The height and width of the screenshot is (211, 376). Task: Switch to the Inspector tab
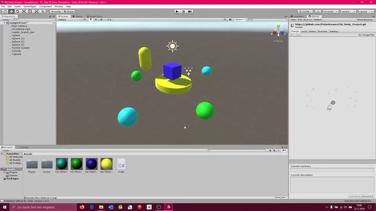(x=298, y=16)
